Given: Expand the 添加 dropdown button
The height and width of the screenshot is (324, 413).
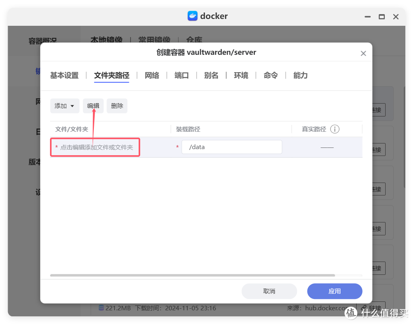Looking at the screenshot, I should click(x=64, y=106).
